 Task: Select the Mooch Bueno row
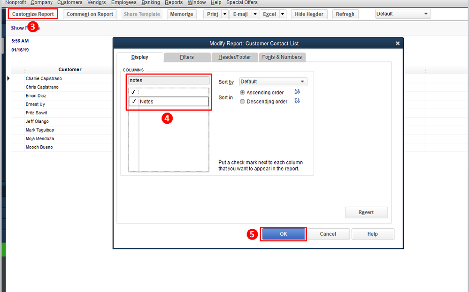tap(39, 147)
